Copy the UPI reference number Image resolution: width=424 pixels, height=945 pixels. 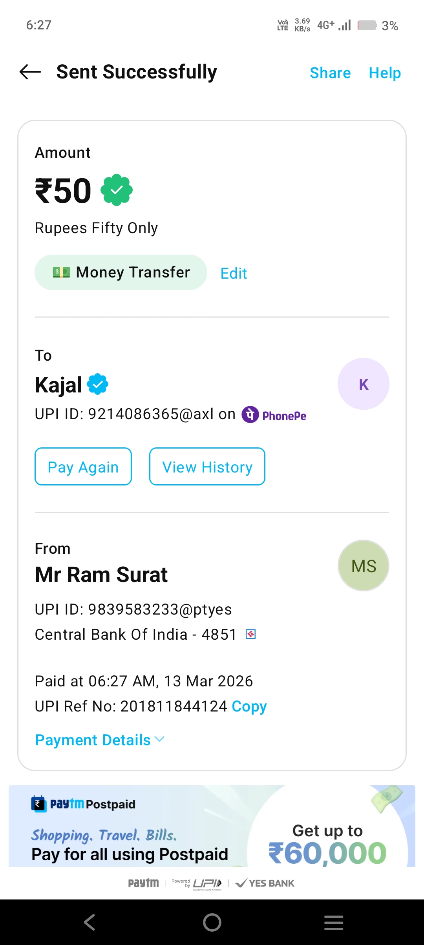249,706
